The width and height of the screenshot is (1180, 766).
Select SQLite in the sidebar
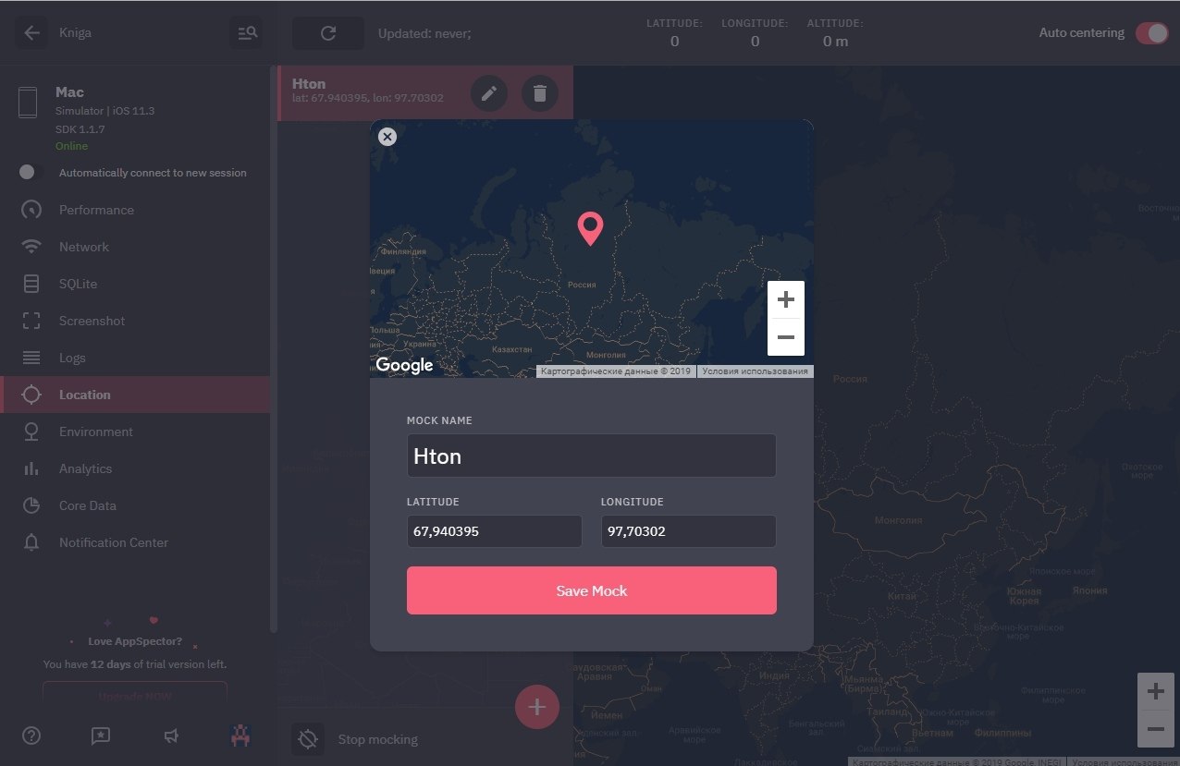coord(78,284)
